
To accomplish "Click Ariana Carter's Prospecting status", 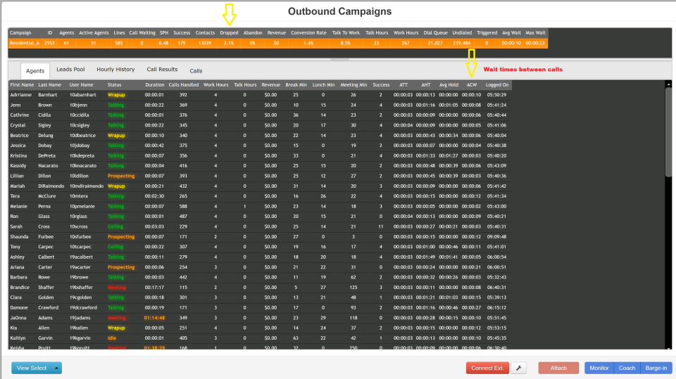I will coord(120,267).
